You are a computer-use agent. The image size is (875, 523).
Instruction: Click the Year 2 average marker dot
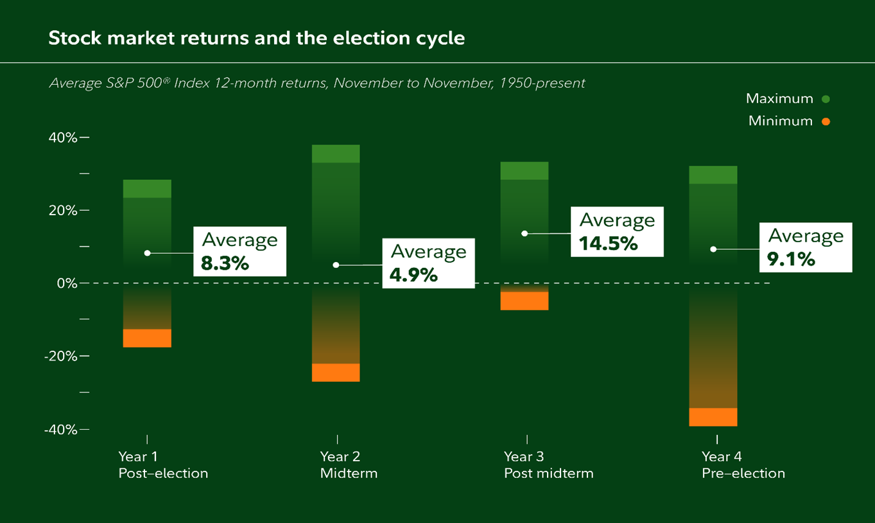pyautogui.click(x=336, y=265)
